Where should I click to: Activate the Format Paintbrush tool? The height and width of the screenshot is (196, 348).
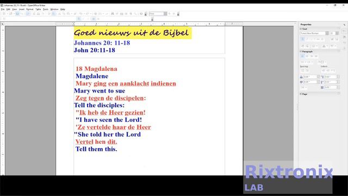click(x=76, y=14)
